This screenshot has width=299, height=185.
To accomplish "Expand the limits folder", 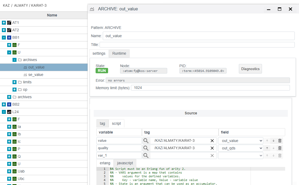I will tap(14, 82).
